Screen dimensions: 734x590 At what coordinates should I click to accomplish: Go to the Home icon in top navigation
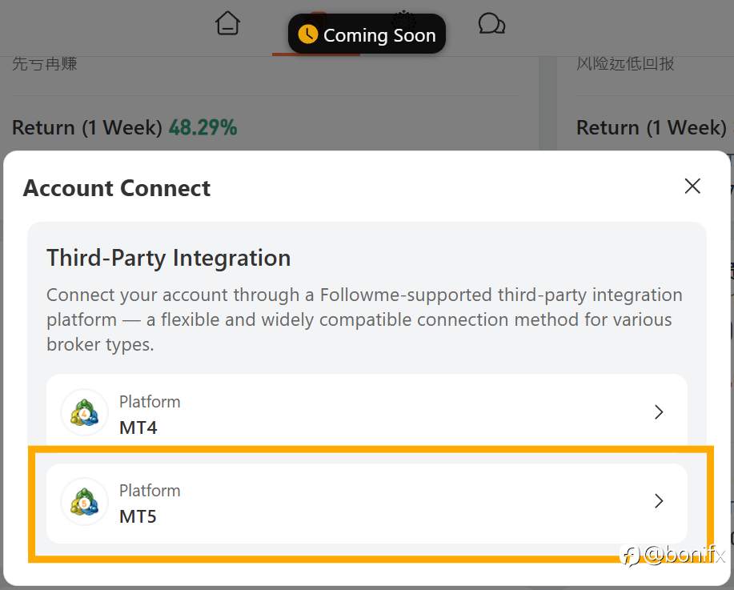pyautogui.click(x=228, y=24)
